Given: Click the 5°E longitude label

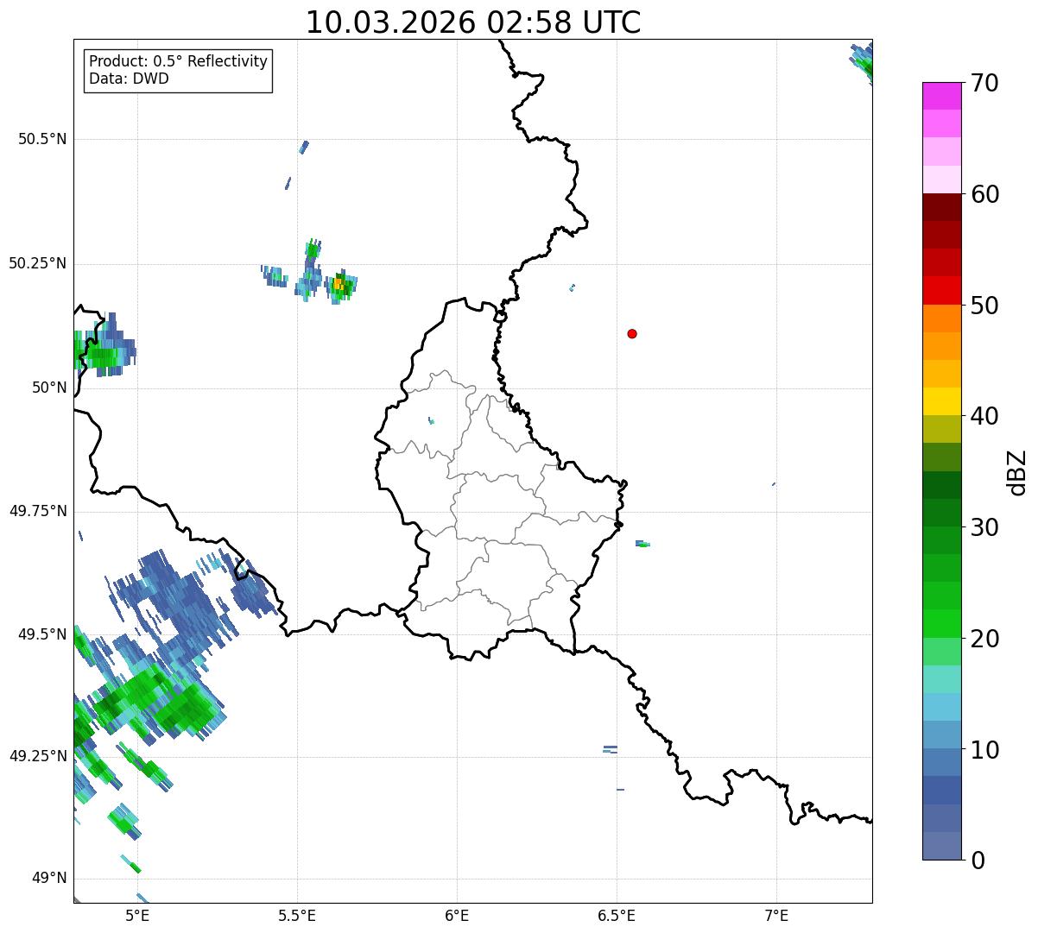Looking at the screenshot, I should coord(137,915).
